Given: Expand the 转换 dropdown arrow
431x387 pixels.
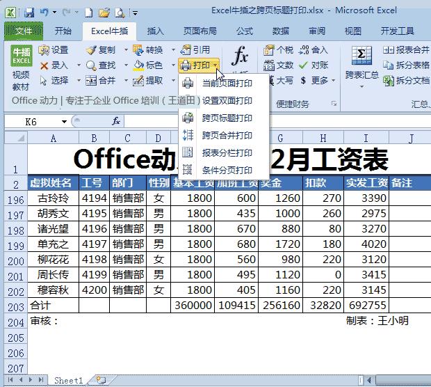Looking at the screenshot, I should point(174,50).
